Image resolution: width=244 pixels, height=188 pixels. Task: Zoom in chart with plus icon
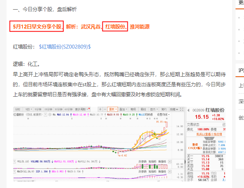100,109
